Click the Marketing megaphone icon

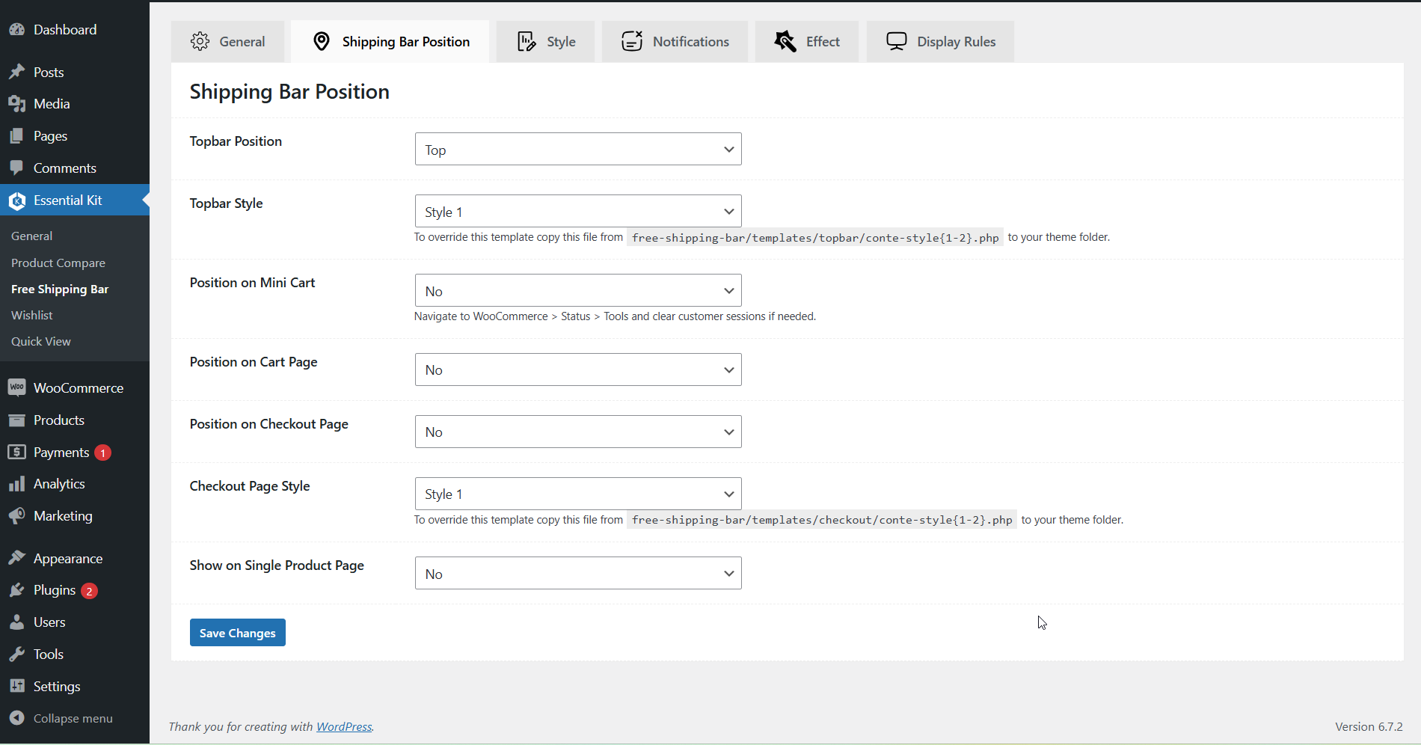[16, 516]
